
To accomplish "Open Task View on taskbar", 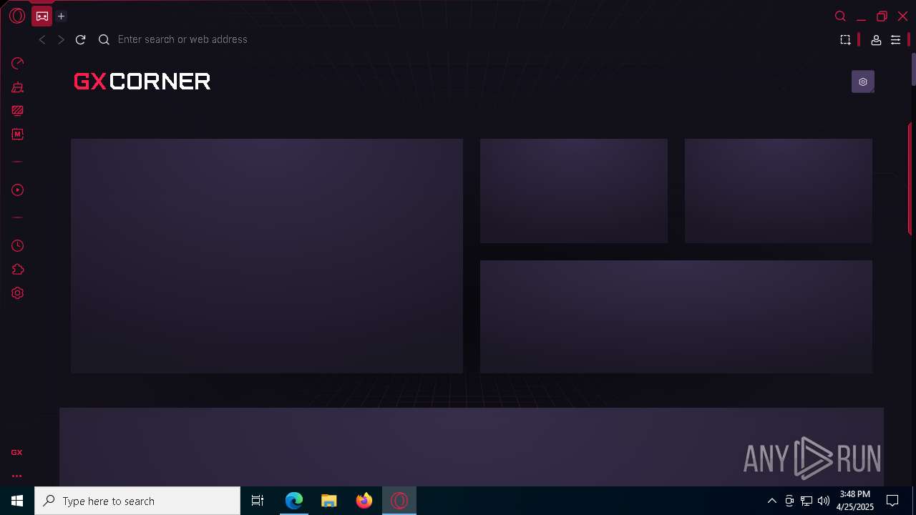I will [x=258, y=501].
